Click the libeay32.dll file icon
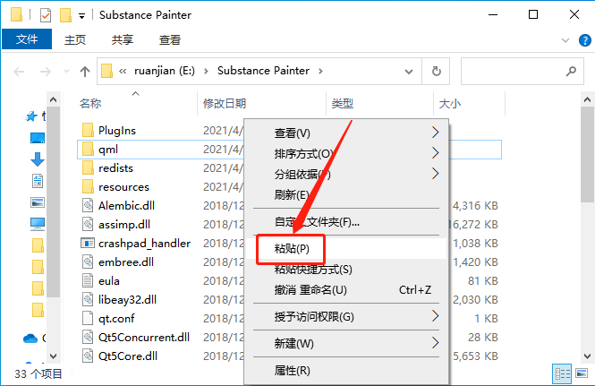Image resolution: width=595 pixels, height=386 pixels. tap(88, 299)
